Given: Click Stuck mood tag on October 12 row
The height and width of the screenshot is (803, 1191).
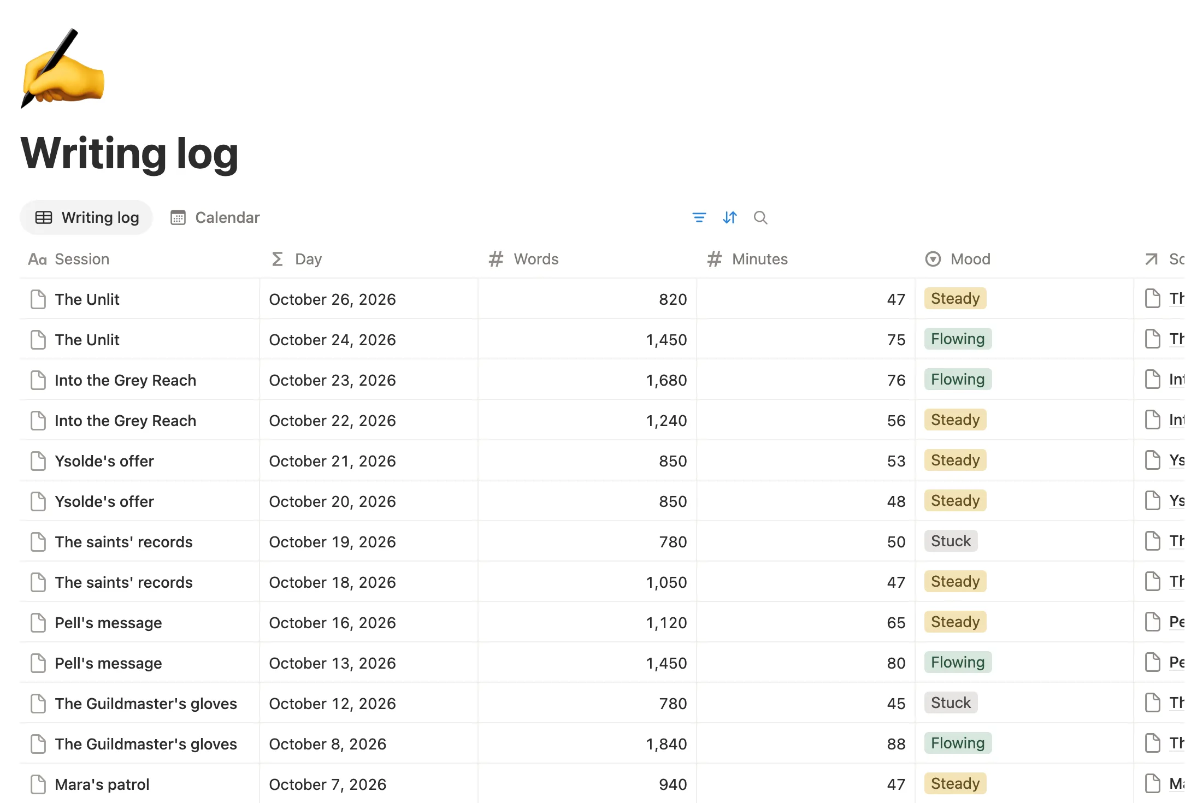Looking at the screenshot, I should point(951,702).
